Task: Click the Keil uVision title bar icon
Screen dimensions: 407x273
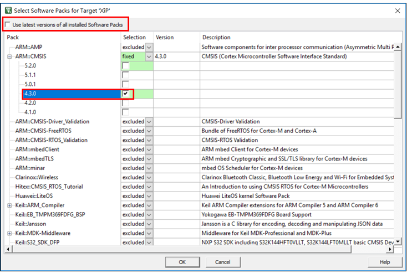Action: coord(8,11)
